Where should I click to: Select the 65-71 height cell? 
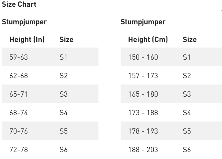19,94
